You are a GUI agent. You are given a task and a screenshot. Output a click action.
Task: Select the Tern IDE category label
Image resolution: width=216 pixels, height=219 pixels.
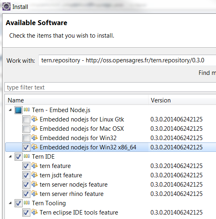43,157
